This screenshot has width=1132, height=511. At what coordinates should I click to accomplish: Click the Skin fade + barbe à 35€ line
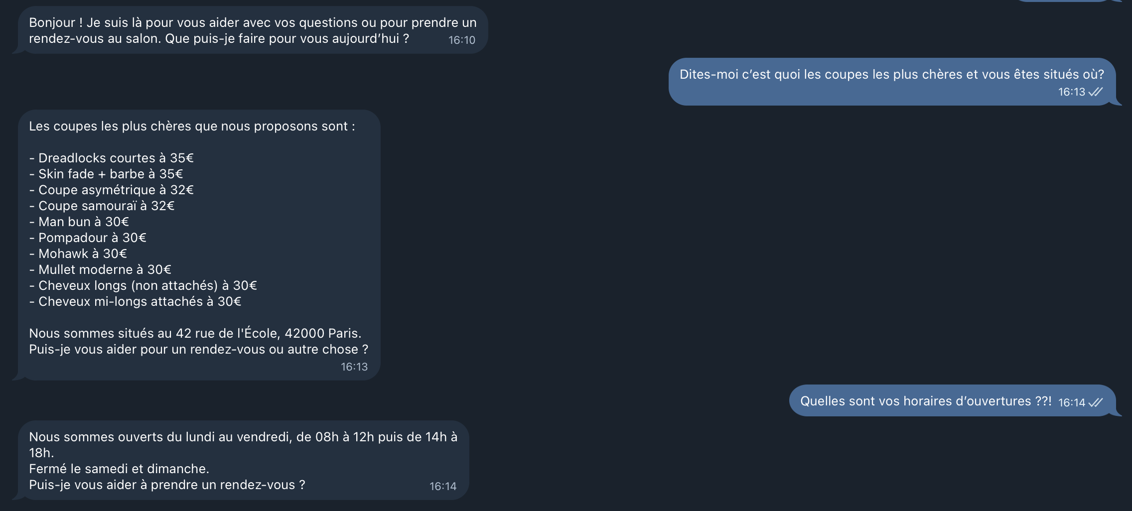click(106, 174)
